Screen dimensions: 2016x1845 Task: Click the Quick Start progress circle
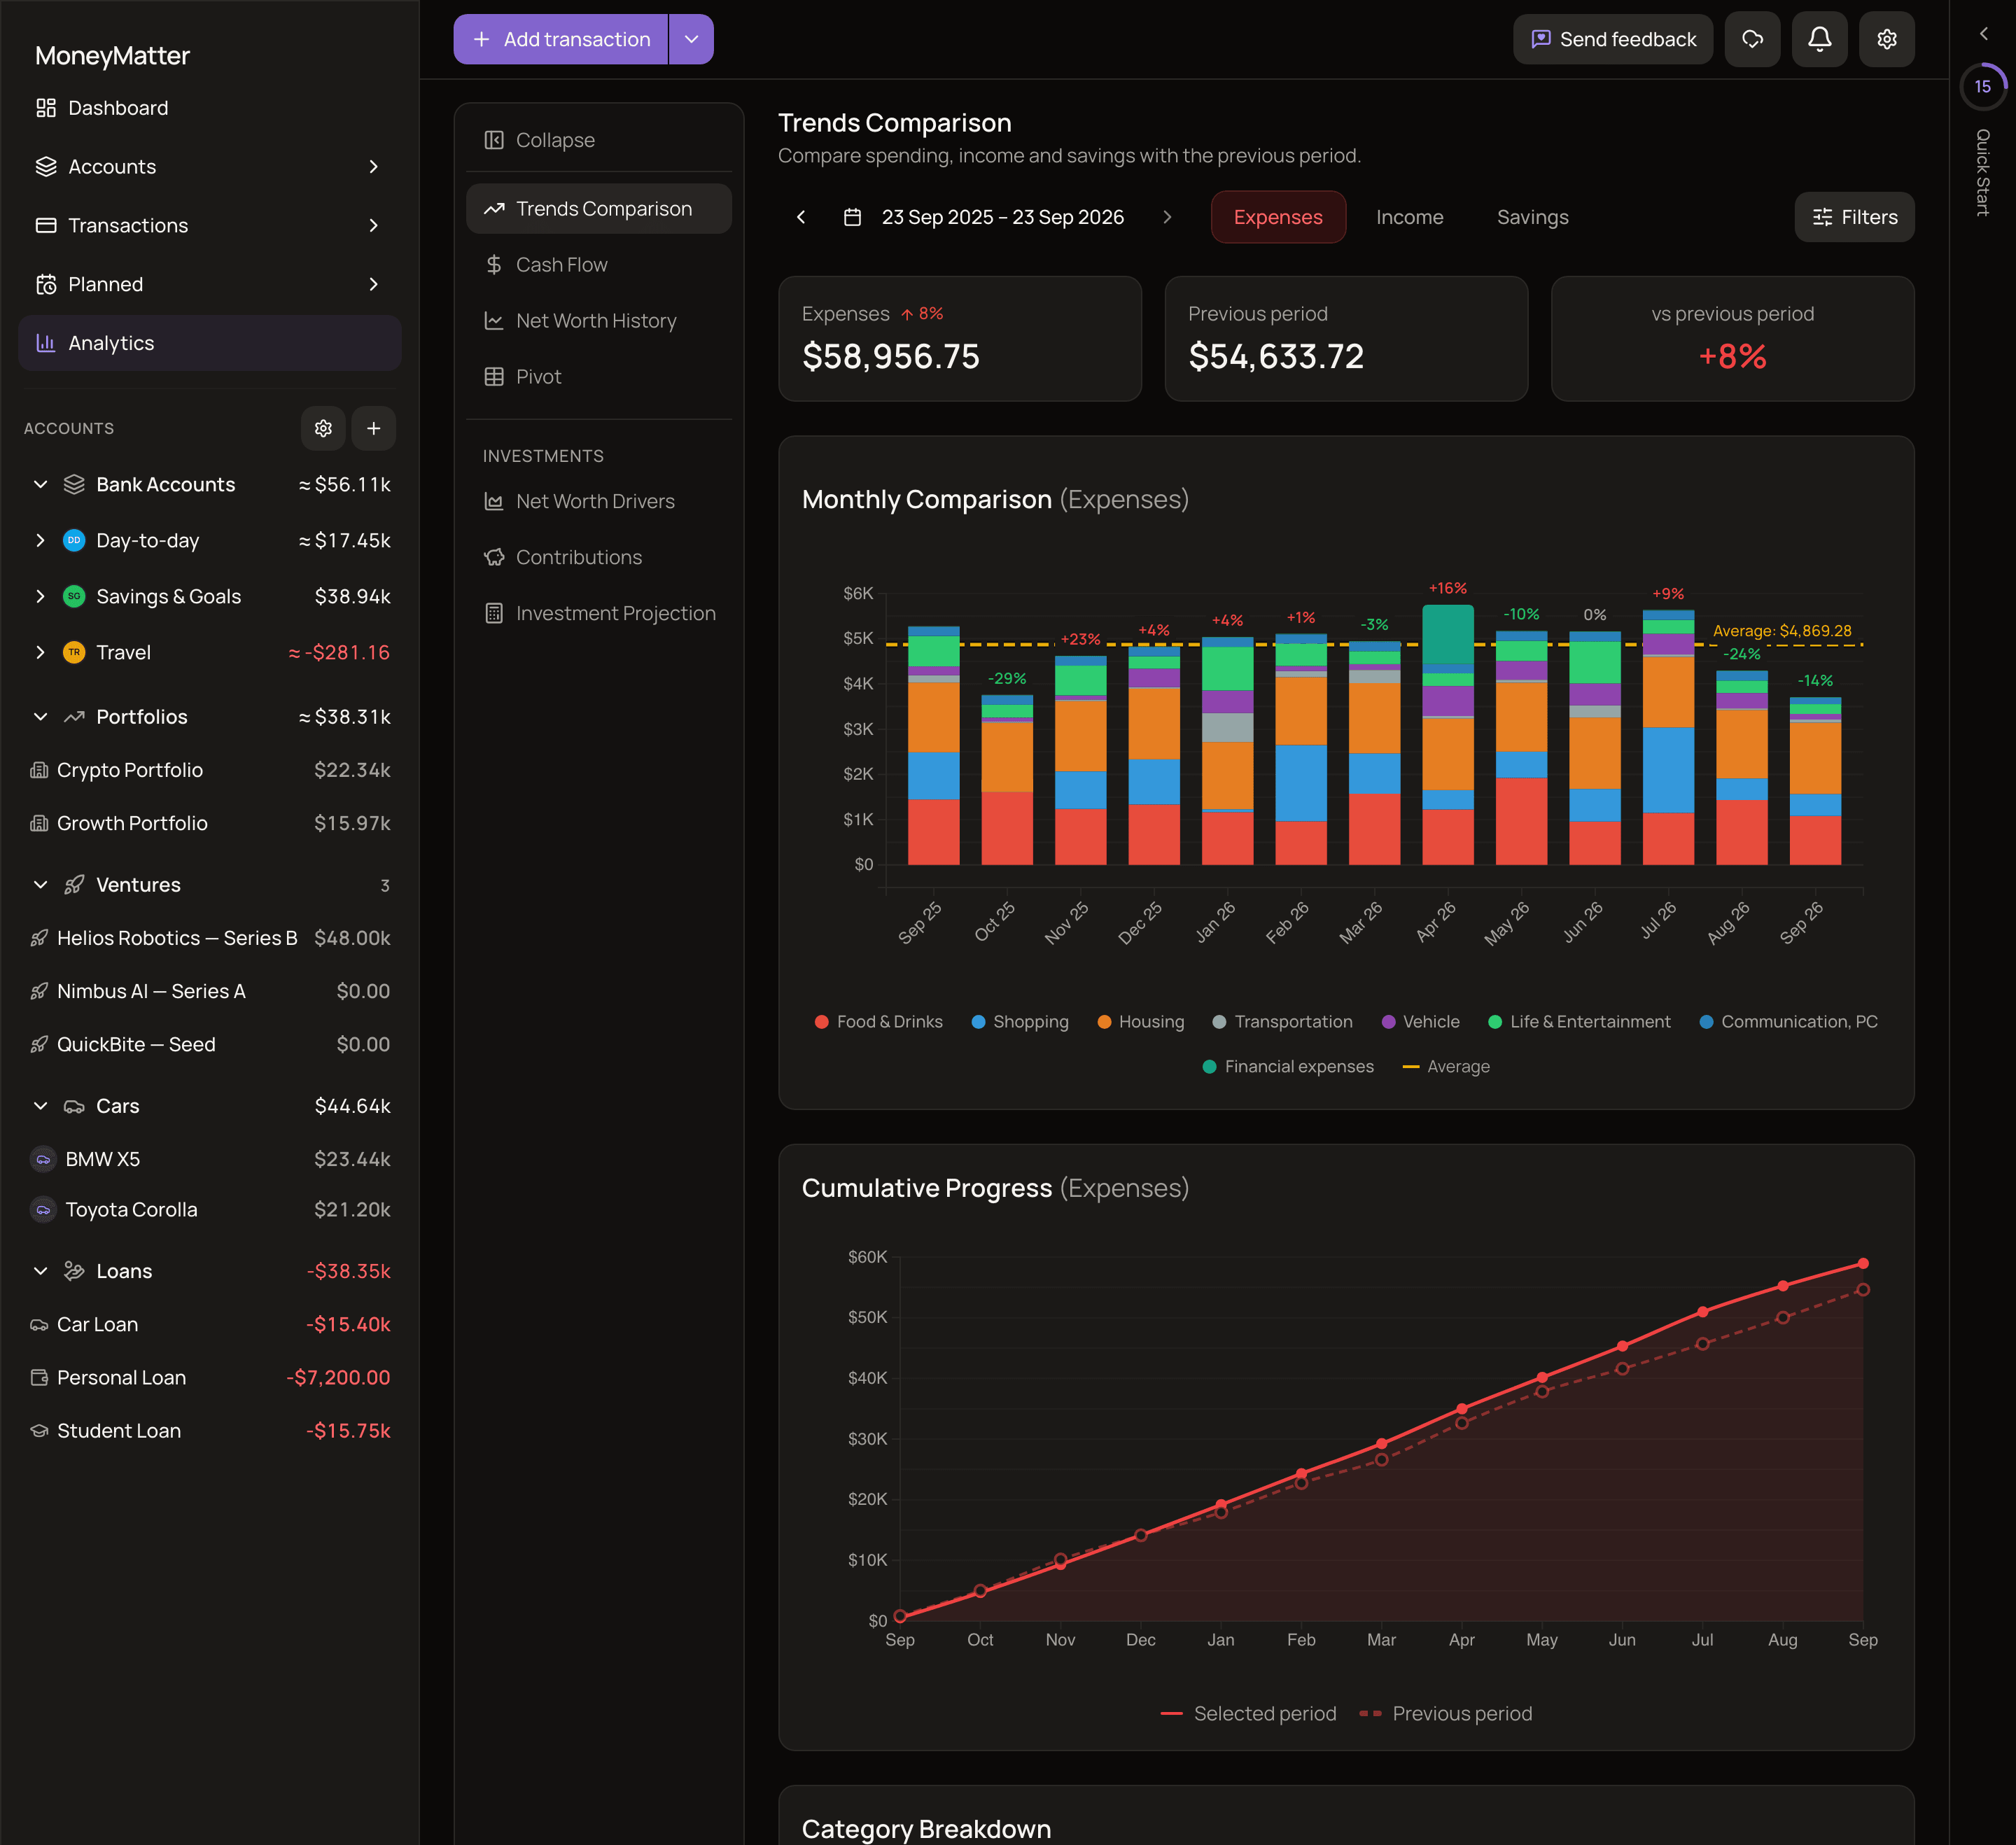coord(1982,86)
